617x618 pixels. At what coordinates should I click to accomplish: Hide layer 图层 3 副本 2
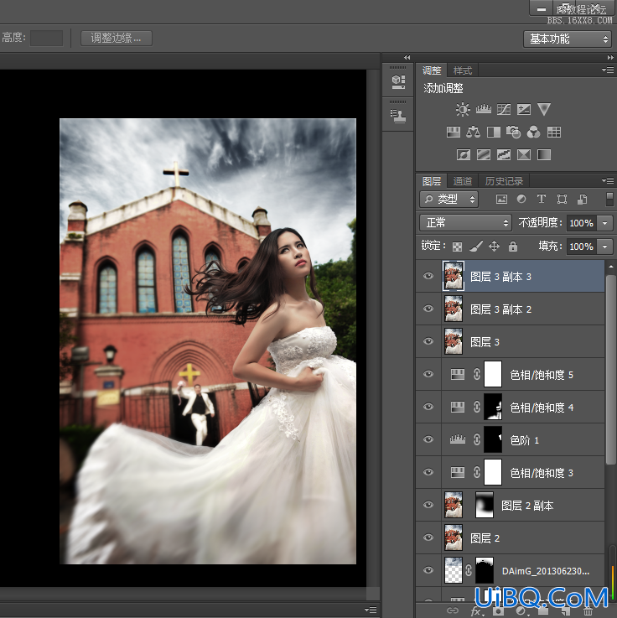pos(428,309)
